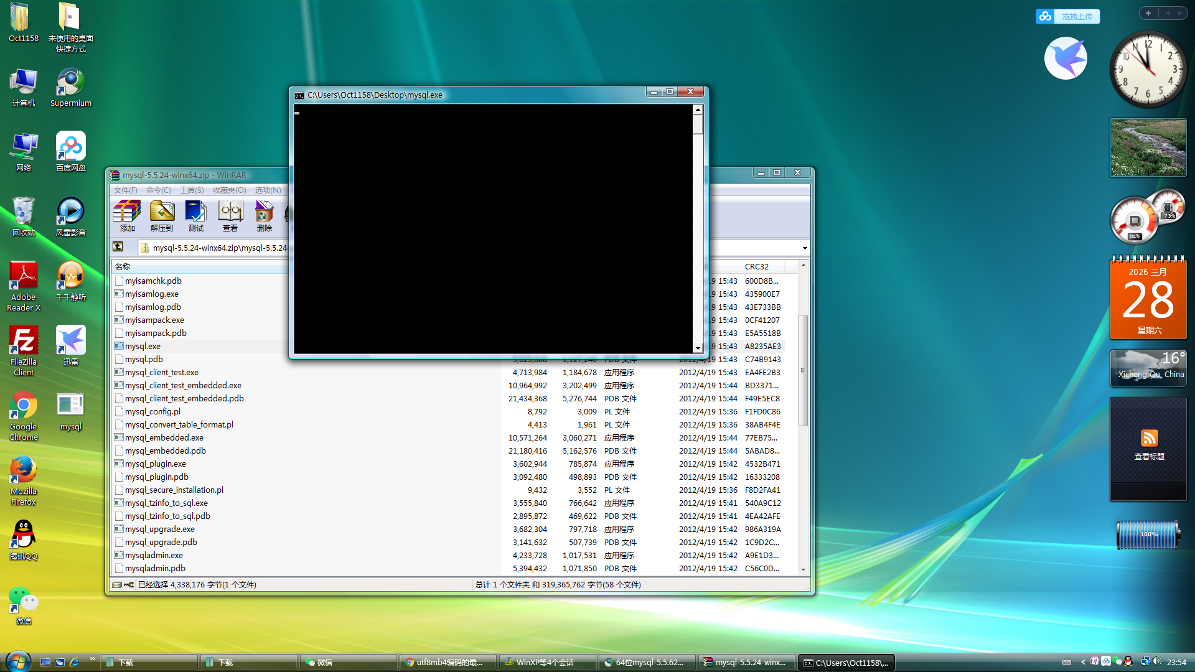Image resolution: width=1195 pixels, height=672 pixels.
Task: Click the up-one-level folder icon
Action: (118, 247)
